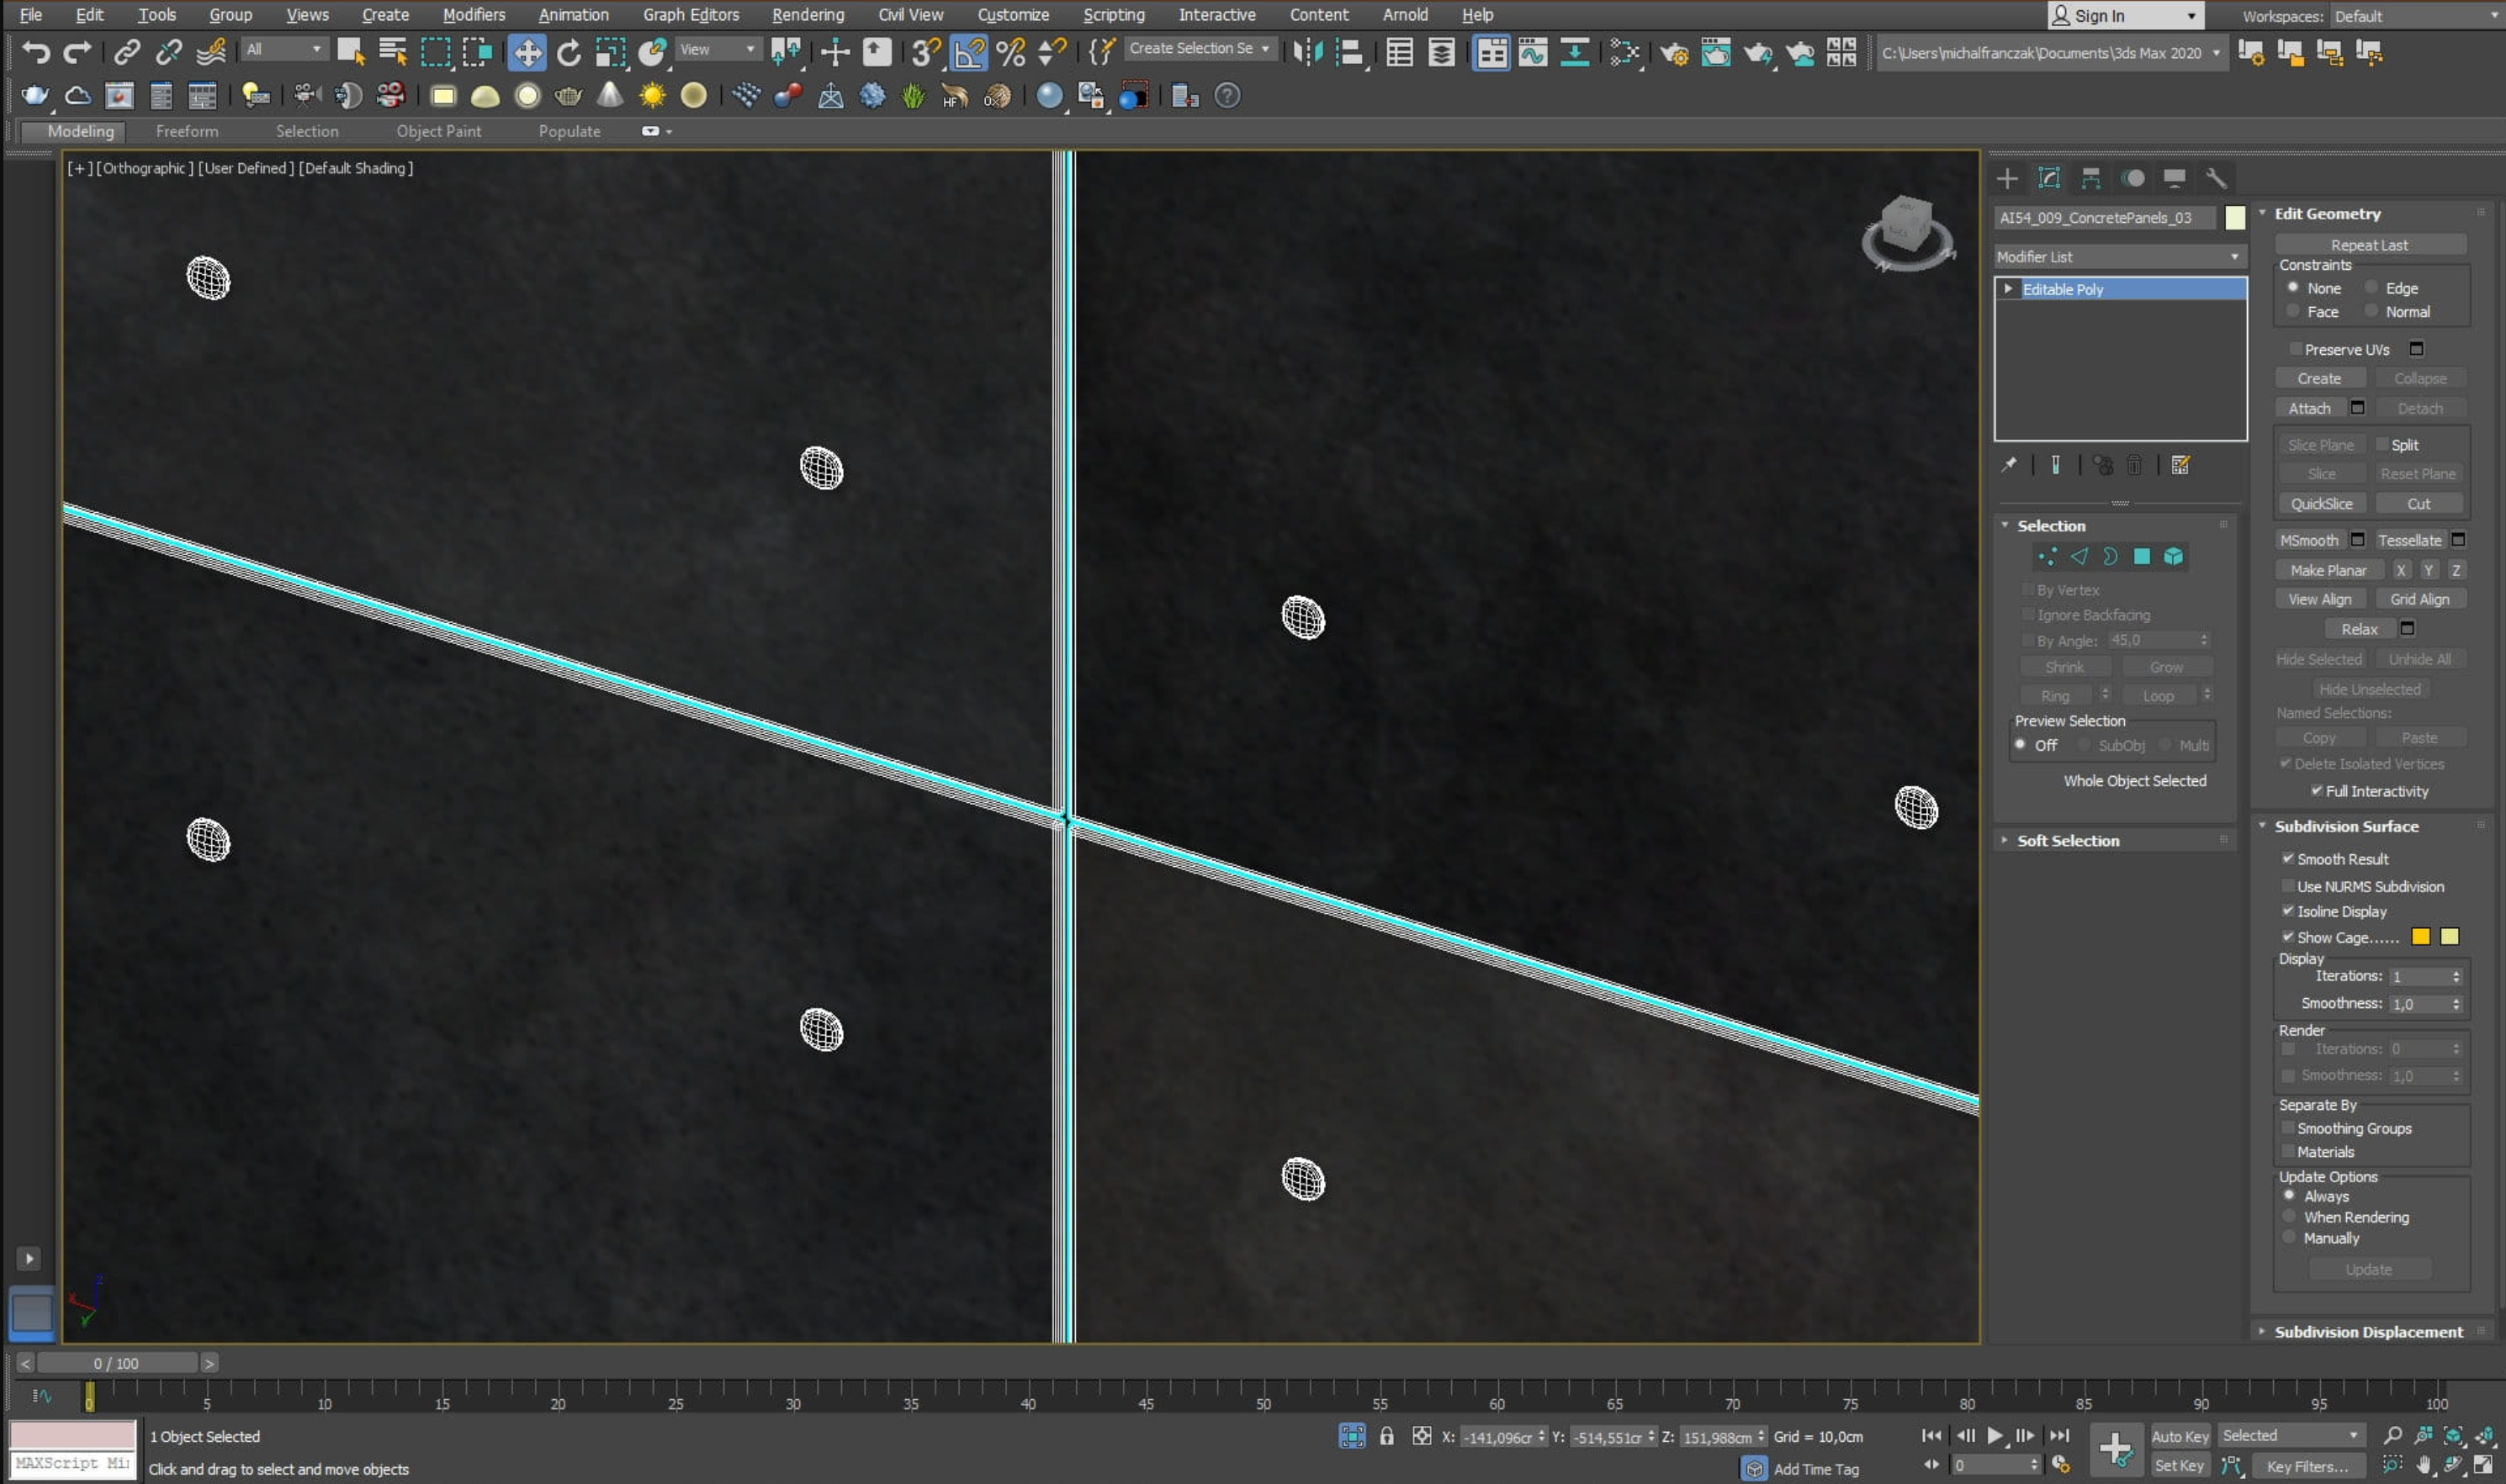
Task: Enable Preserve UVs checkbox
Action: 2296,349
